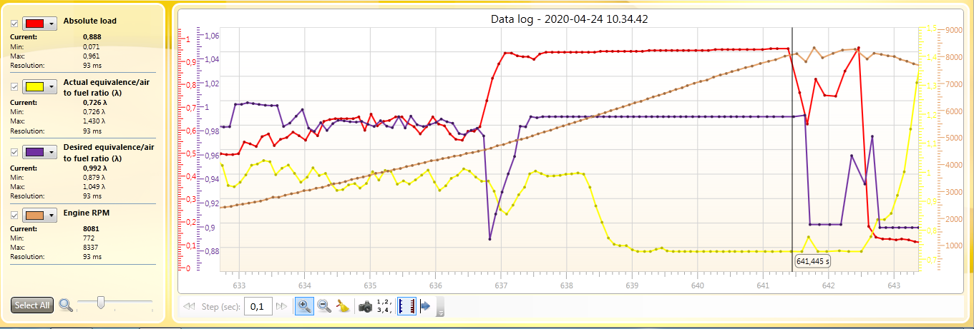Click the blue arrow follow-cursor icon

click(x=425, y=306)
